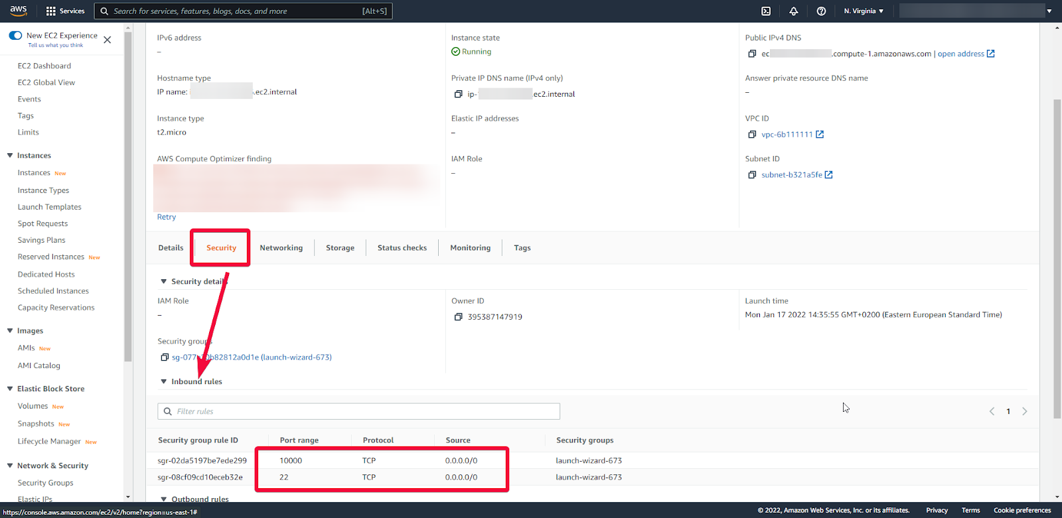Collapse the Network & Security section
Screen dimensions: 1062x518
pos(10,466)
